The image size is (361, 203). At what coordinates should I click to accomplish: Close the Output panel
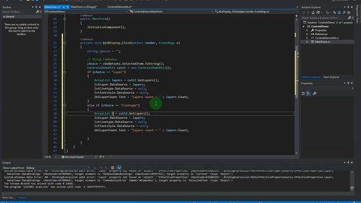coord(352,162)
